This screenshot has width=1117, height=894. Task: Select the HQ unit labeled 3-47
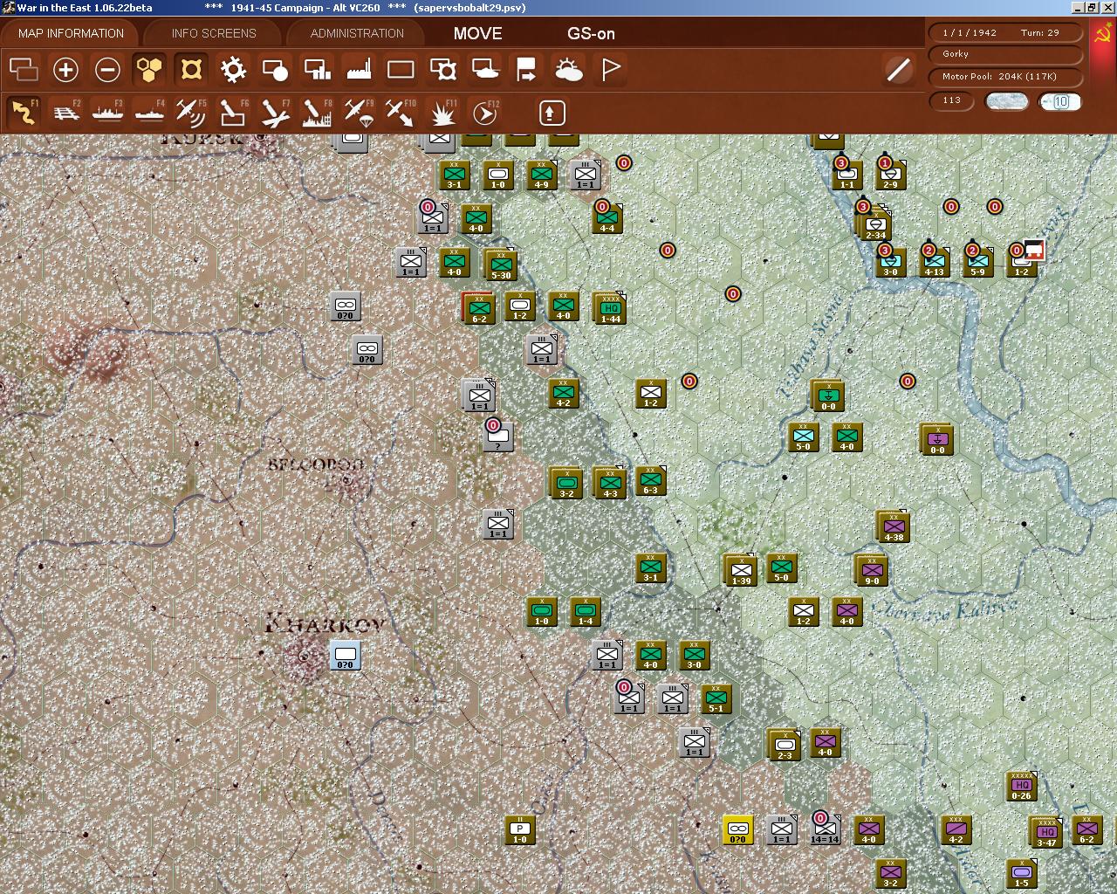pyautogui.click(x=1045, y=832)
